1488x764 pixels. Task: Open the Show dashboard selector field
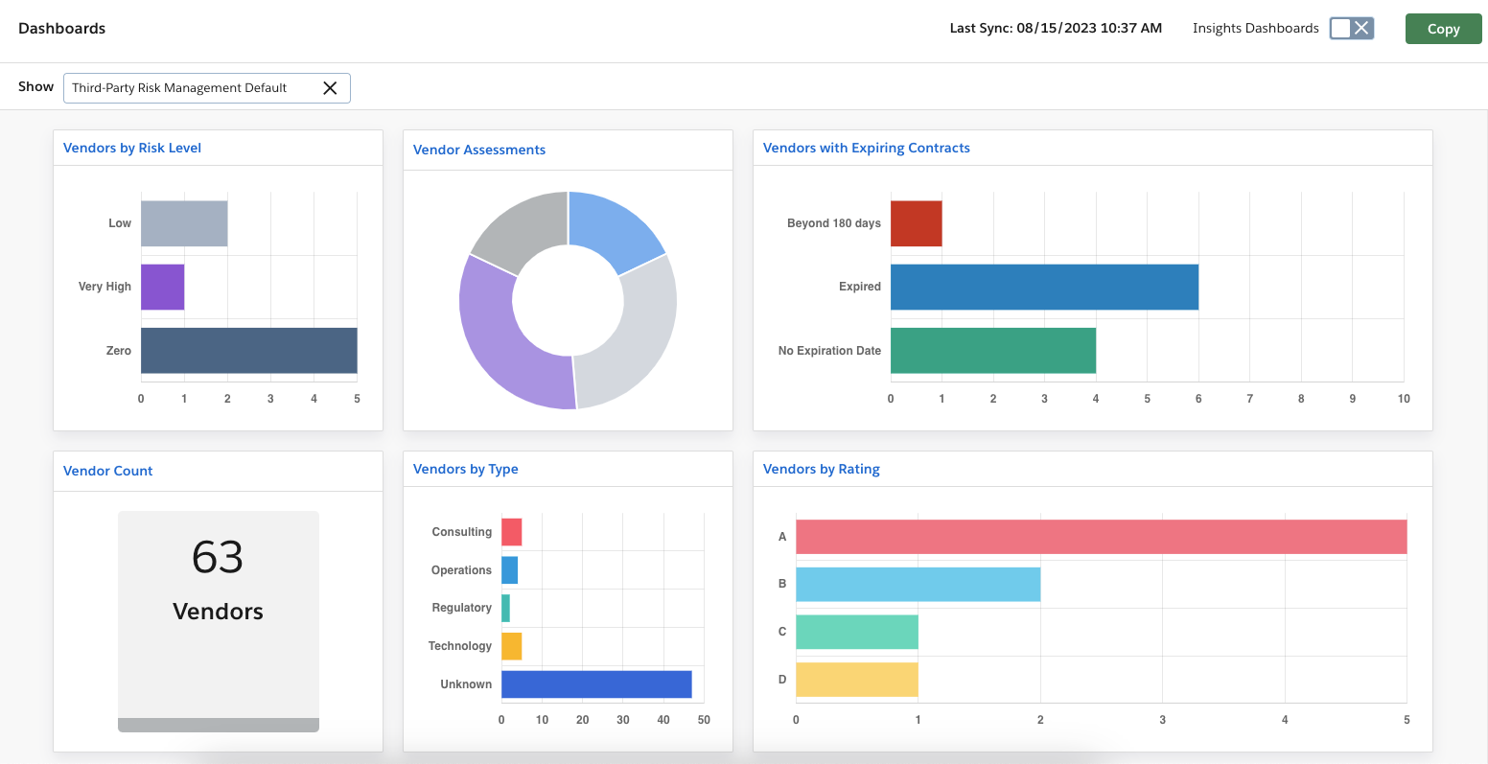click(x=192, y=87)
